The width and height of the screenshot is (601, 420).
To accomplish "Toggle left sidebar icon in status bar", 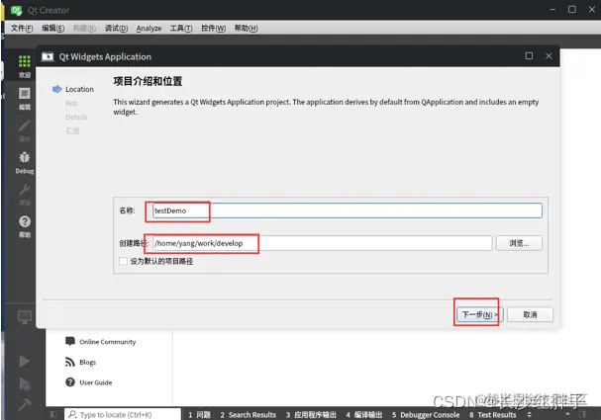I will click(53, 415).
